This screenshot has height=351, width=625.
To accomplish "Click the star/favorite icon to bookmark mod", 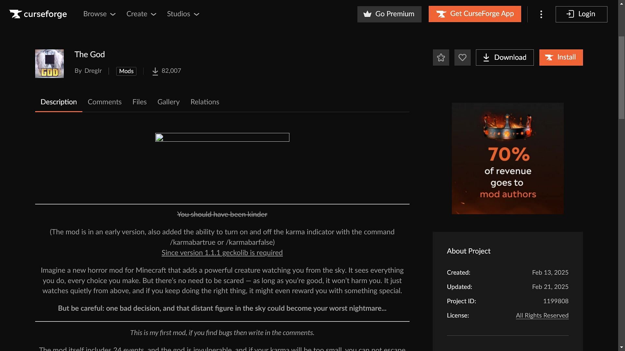I will [441, 57].
